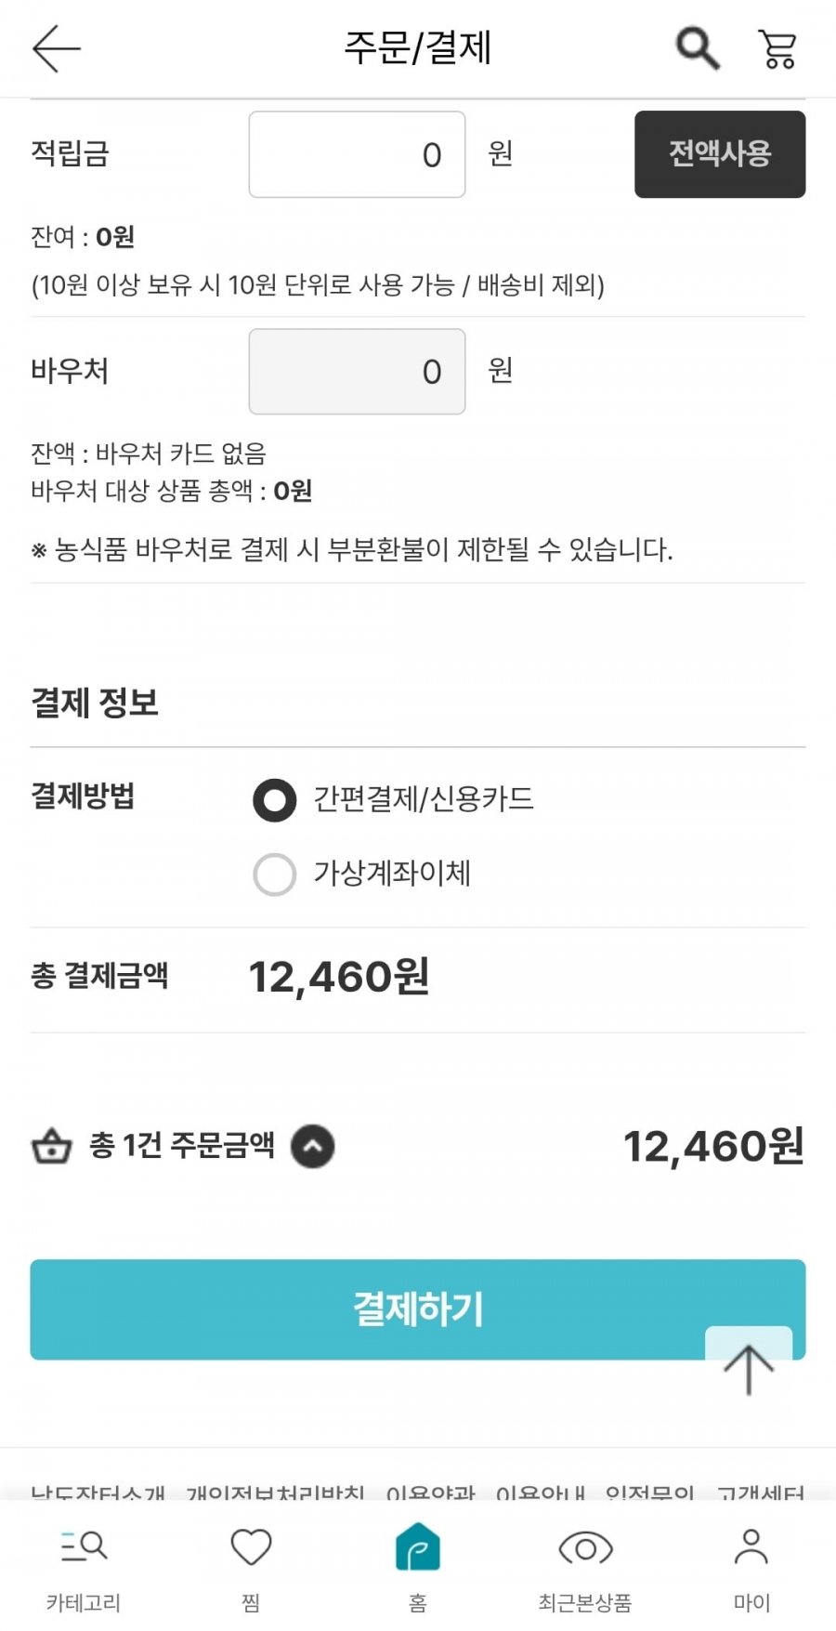This screenshot has width=836, height=1631.
Task: Focus the 적립금 amount input field
Action: pos(357,154)
